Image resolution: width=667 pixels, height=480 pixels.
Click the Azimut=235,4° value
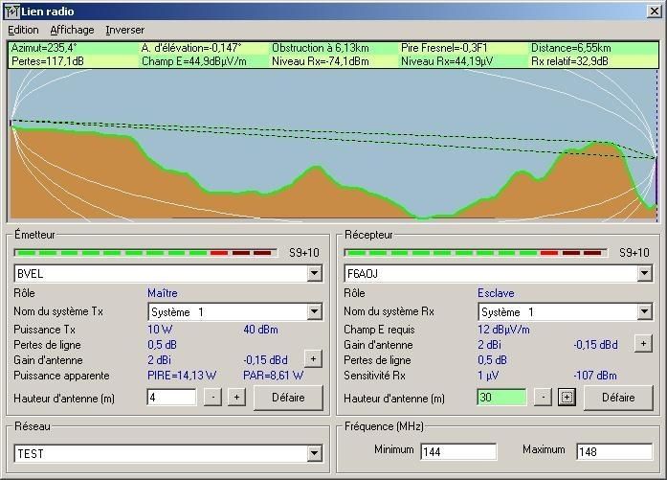point(44,48)
